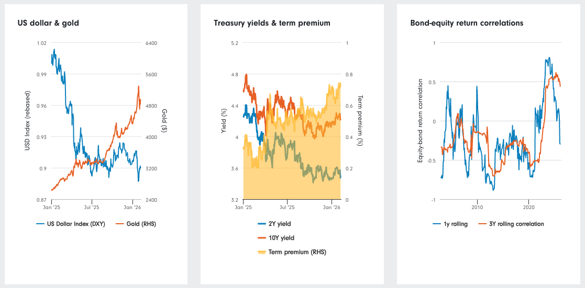Toggle the US Dollar Index (DXY) legend series
Screen dimensions: 585x288
coord(71,224)
